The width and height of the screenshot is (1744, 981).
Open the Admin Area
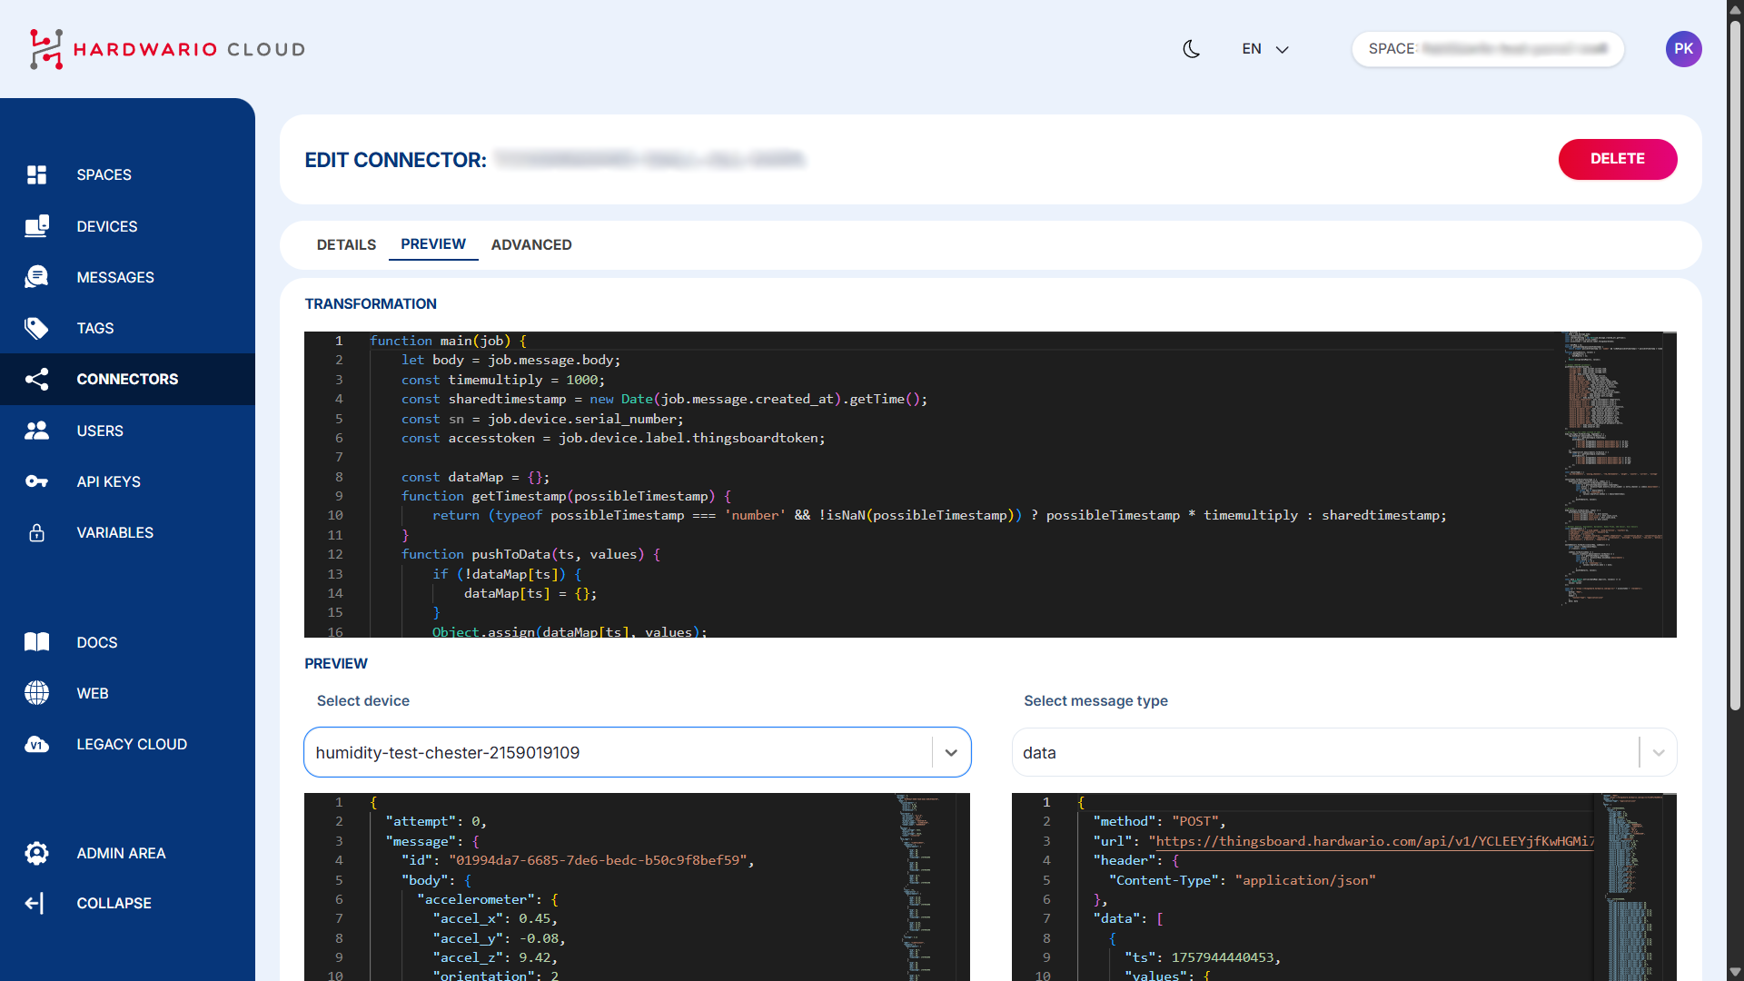[121, 853]
